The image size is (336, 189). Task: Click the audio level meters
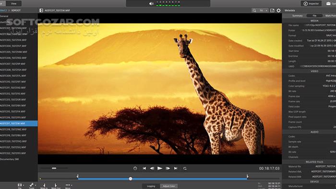click(x=168, y=3)
